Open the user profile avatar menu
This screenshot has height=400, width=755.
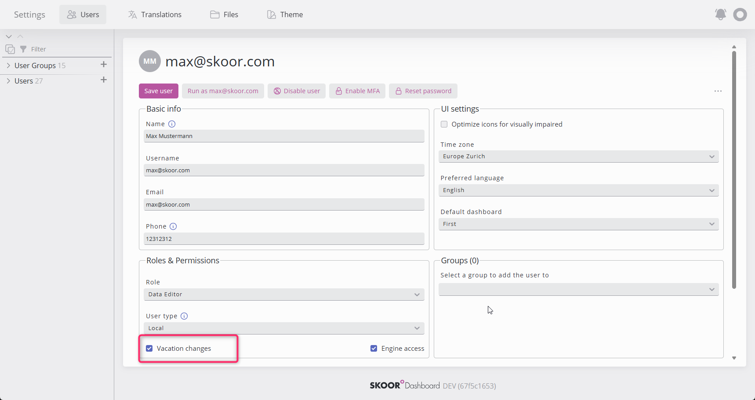(x=740, y=15)
